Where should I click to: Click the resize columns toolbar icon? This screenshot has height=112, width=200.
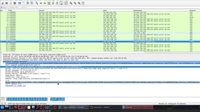click(83, 3)
